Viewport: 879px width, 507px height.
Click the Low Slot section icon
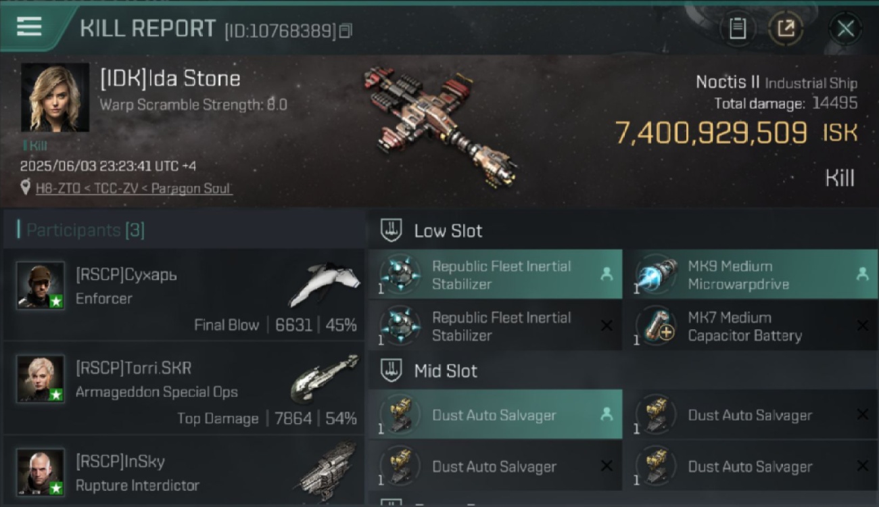click(x=391, y=231)
